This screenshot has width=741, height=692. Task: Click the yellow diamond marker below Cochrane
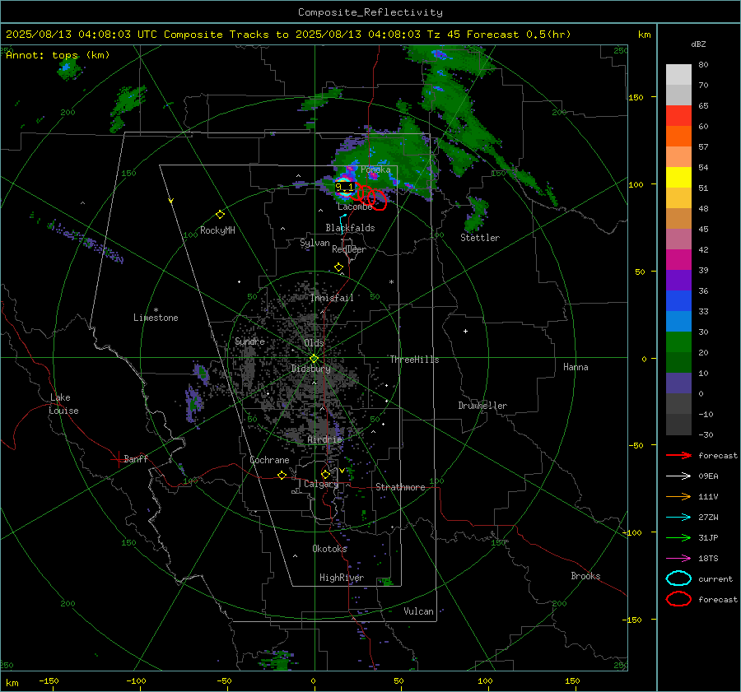282,475
